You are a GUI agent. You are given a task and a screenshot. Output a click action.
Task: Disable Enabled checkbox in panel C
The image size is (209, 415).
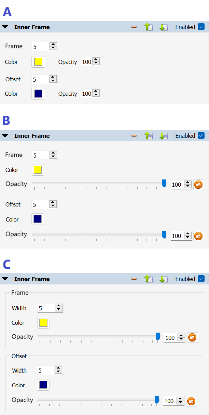tap(201, 279)
